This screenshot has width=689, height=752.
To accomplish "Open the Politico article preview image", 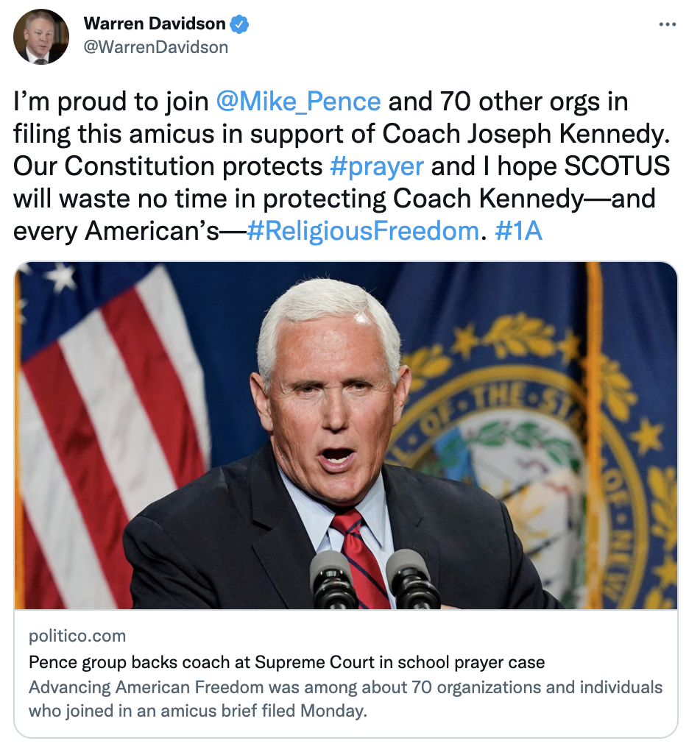I will point(345,436).
